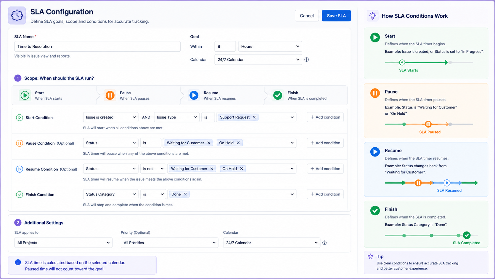495x279 pixels.
Task: Click the star icon next to Tip
Action: [x=371, y=256]
